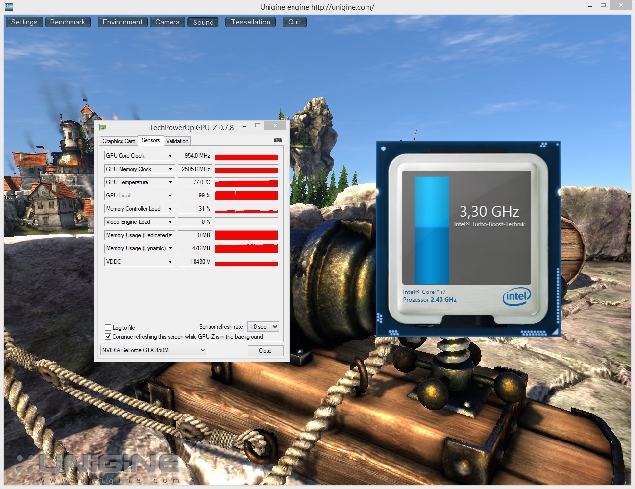Open the Tessellation options

click(251, 22)
